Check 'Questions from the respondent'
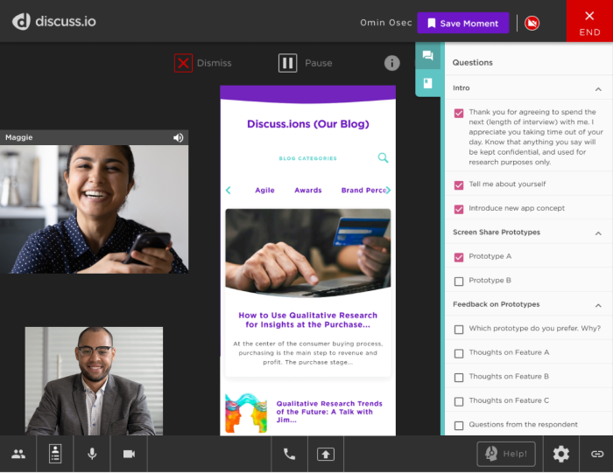Screen dimensions: 613x473 [x=459, y=426]
